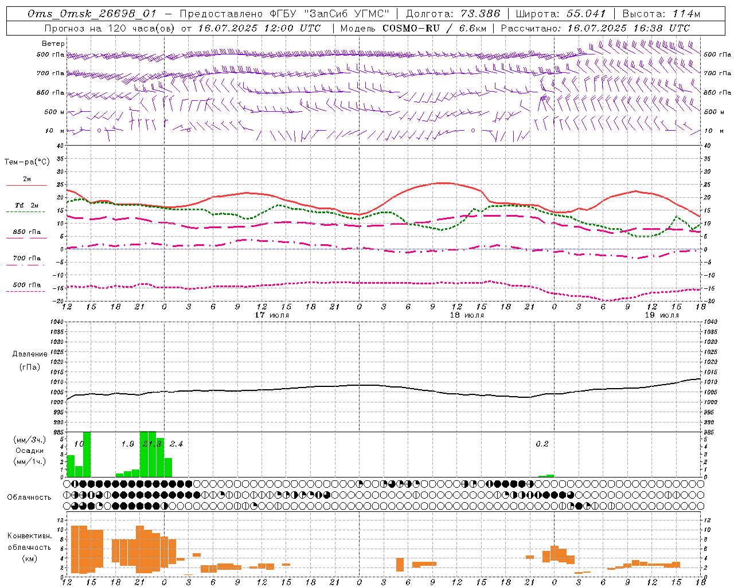Viewport: 734px width, 587px height.
Task: Click the 17 июля date label
Action: coord(272,315)
